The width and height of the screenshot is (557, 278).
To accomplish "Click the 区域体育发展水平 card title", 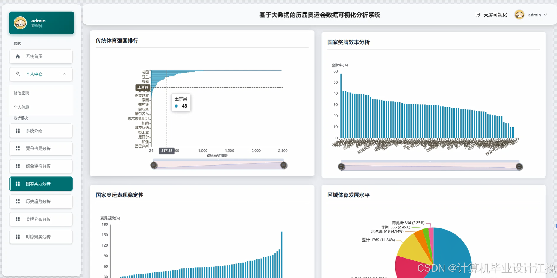I will [x=348, y=195].
